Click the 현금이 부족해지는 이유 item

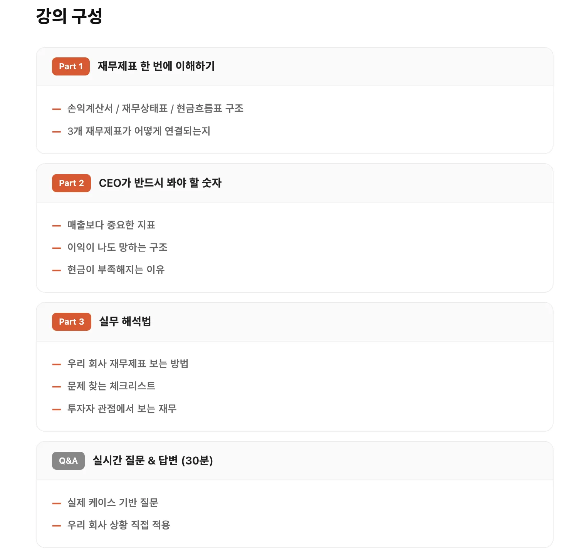tap(116, 270)
